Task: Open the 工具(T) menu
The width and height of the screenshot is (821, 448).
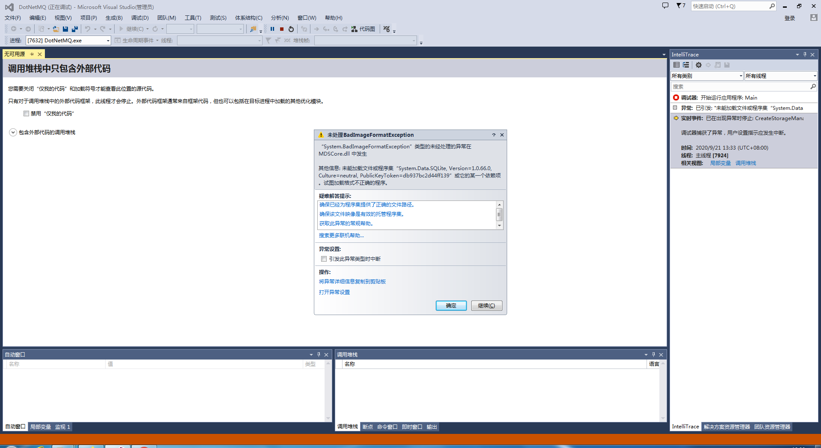Action: [x=193, y=18]
